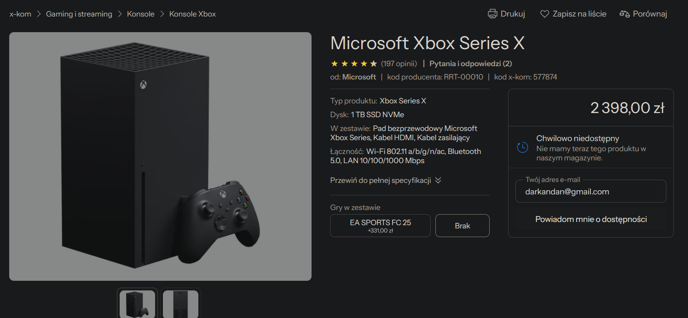This screenshot has width=688, height=318.
Task: Open the Konsole breadcrumb category
Action: point(141,14)
